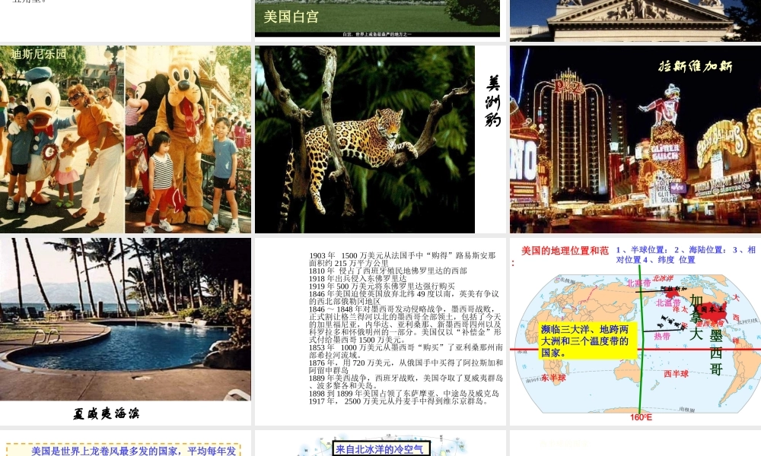The image size is (761, 456).
Task: Click the 夏威夷海滨 caption below pool photo
Action: pos(107,413)
